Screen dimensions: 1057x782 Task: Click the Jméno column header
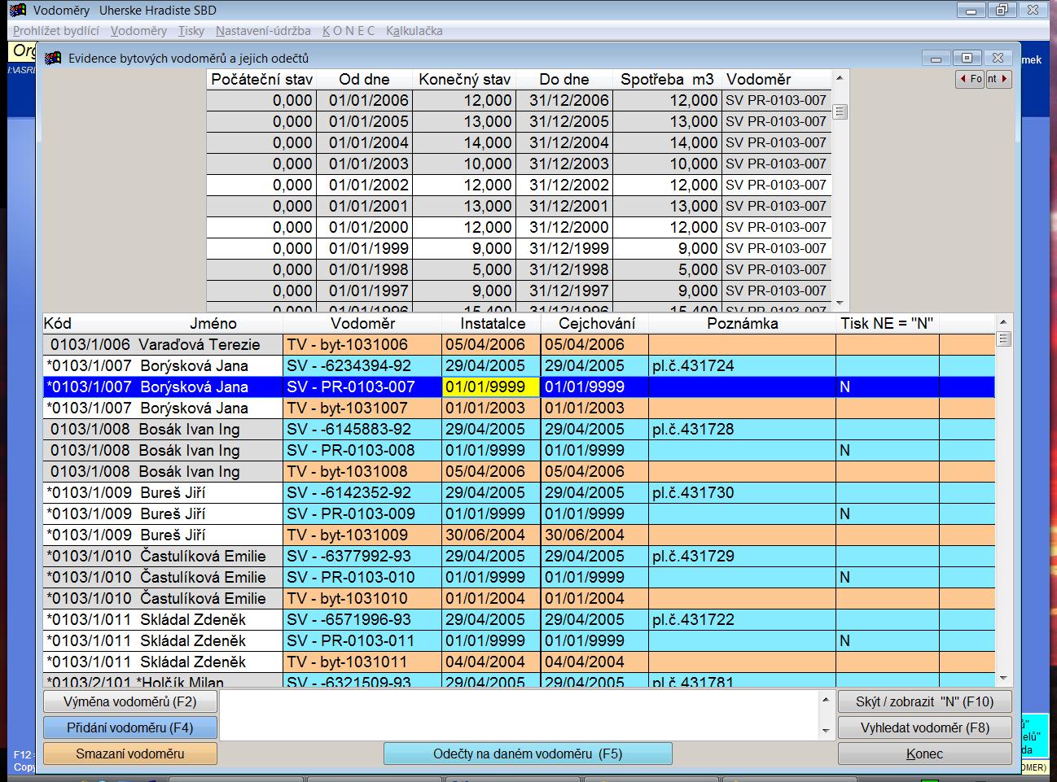coord(213,323)
